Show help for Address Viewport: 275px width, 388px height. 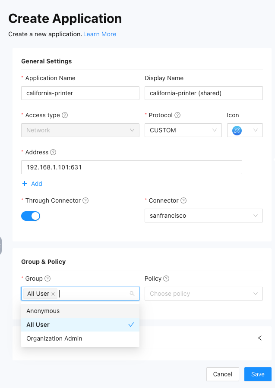(53, 152)
